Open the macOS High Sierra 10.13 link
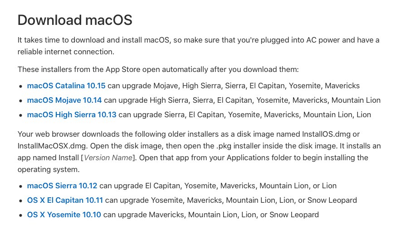The image size is (401, 234). click(72, 115)
